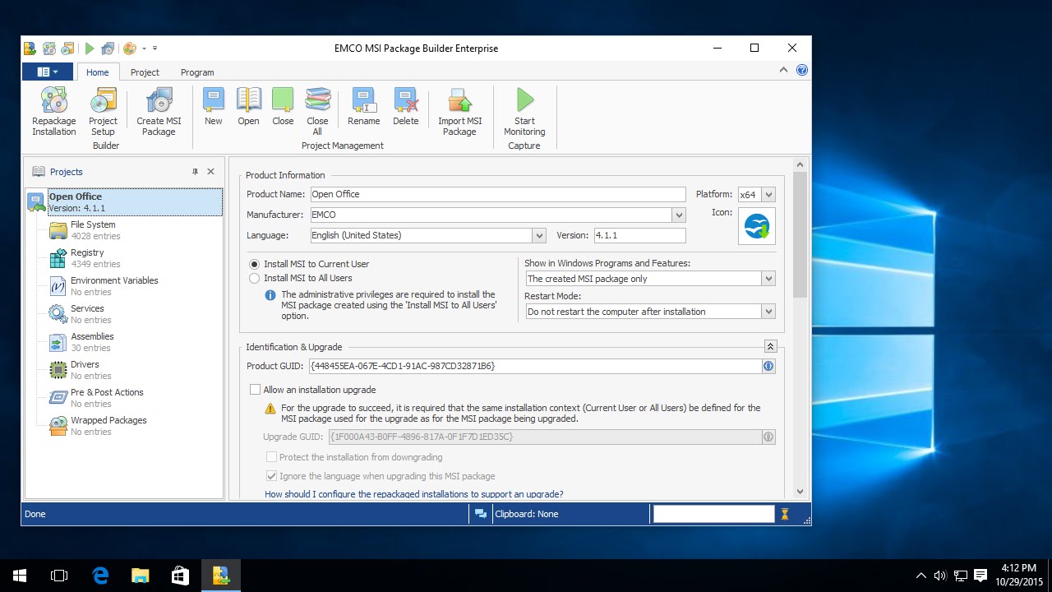Click the white status bar search box
This screenshot has height=592, width=1052.
pyautogui.click(x=713, y=515)
